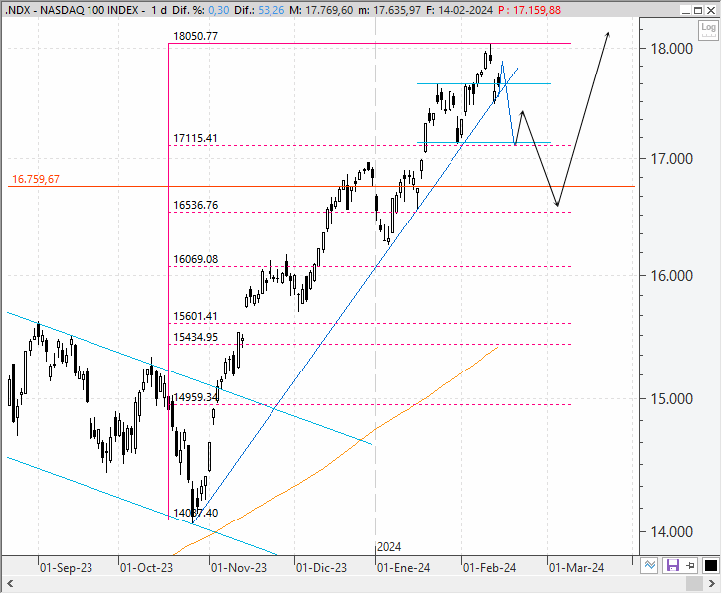Click the horizontal scrollbar thumb
The image size is (722, 594).
point(694,584)
